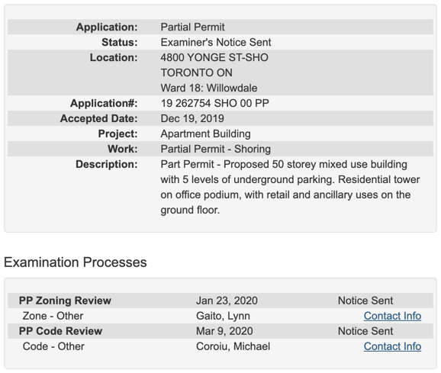The image size is (441, 373).
Task: Open Contact Info for Gaito, Lynn
Action: point(392,316)
